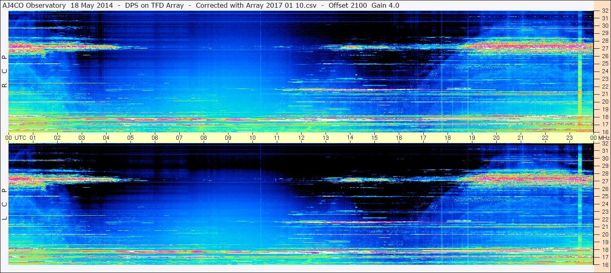
Task: Click the 12 hour mark on UTC axis
Action: tap(301, 138)
